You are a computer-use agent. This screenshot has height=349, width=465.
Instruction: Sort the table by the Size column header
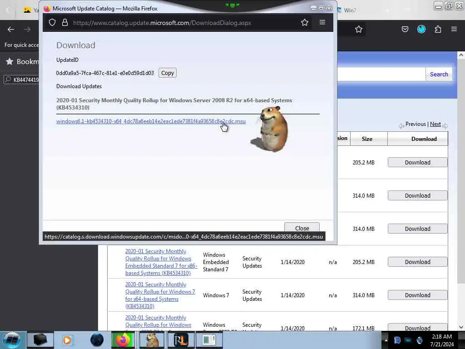point(367,139)
